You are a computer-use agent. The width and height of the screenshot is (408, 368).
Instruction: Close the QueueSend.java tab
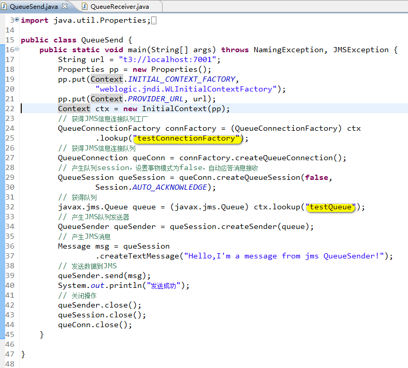tap(66, 6)
